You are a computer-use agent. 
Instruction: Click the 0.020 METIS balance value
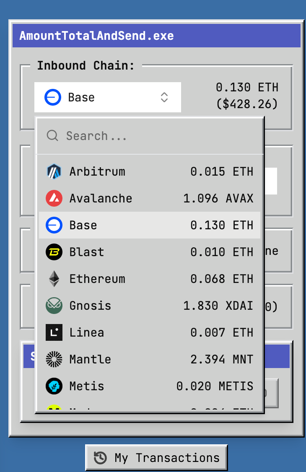(215, 386)
